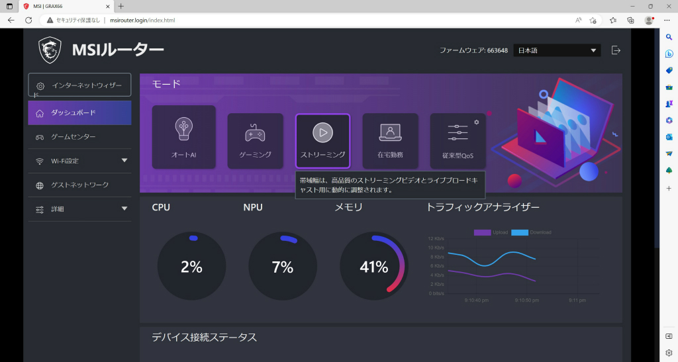Viewport: 678px width, 362px height.
Task: Click the browser back arrow
Action: (11, 21)
